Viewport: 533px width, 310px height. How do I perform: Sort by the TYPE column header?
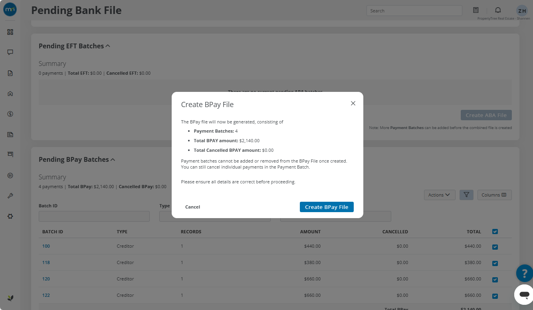coord(122,232)
